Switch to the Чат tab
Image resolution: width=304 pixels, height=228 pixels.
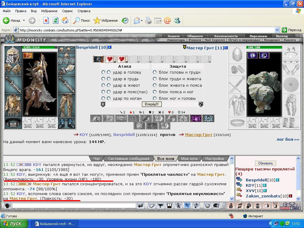point(96,159)
